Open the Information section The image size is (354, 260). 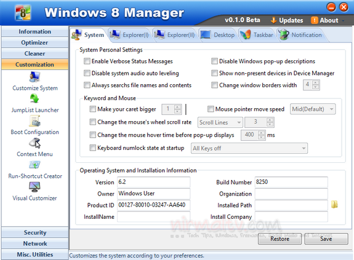point(34,31)
